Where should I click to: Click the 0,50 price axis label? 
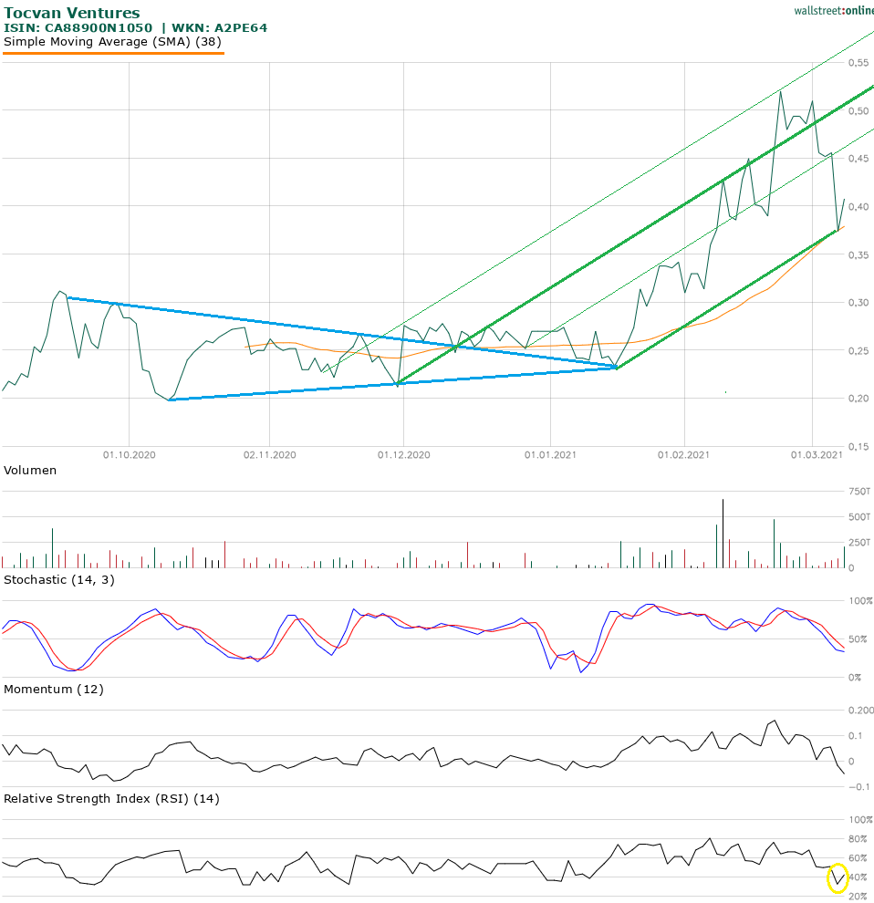(x=858, y=110)
